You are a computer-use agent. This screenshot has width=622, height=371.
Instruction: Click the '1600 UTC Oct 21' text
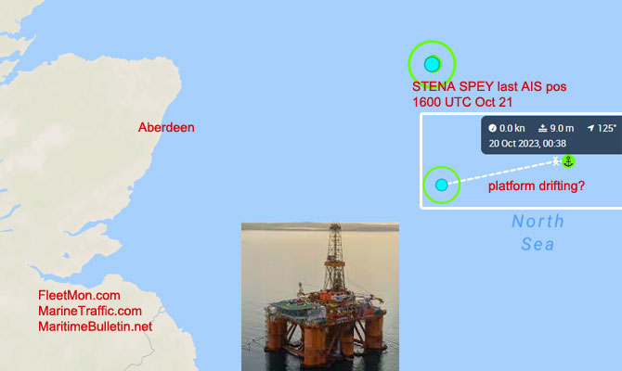(x=462, y=102)
